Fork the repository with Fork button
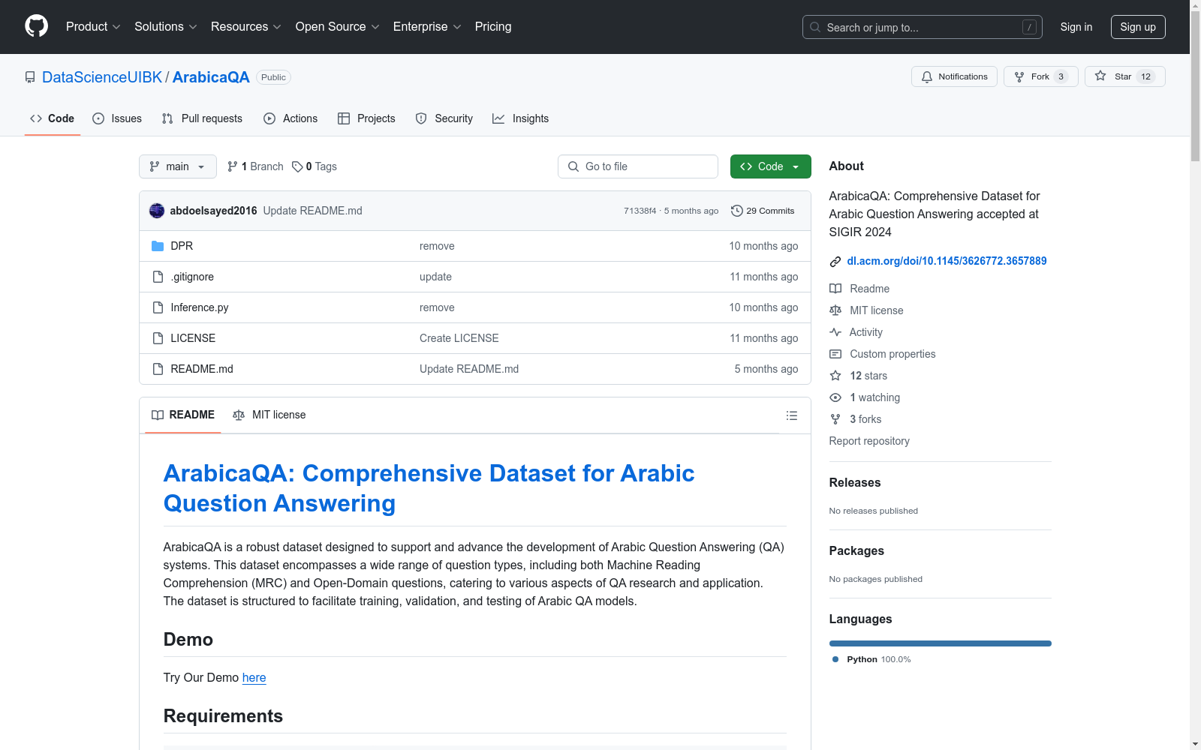The height and width of the screenshot is (750, 1201). coord(1040,76)
